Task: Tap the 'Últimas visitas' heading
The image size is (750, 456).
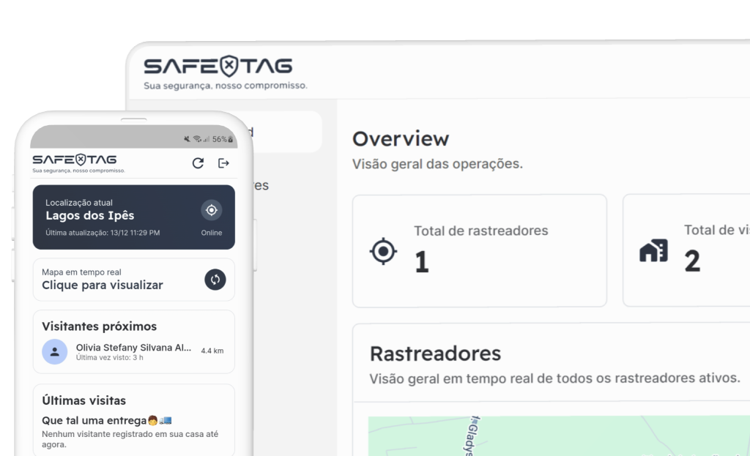Action: point(83,400)
